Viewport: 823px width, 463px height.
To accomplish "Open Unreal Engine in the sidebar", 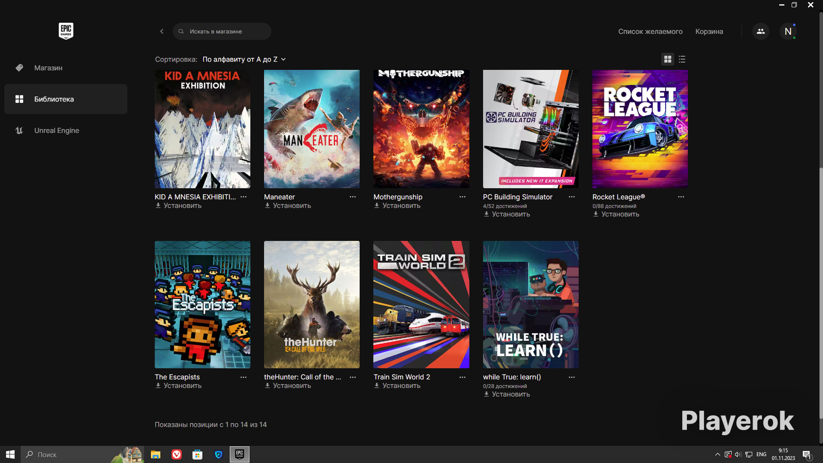I will coord(66,131).
